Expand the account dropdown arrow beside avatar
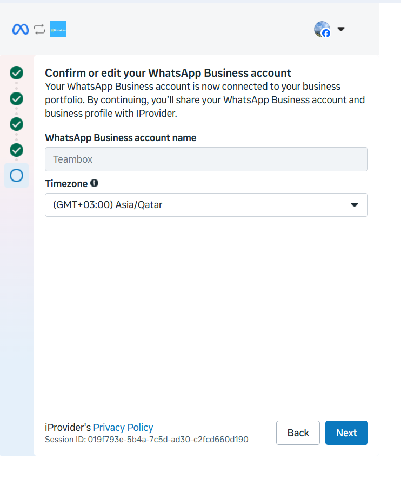Viewport: 401px width, 492px height. point(341,29)
